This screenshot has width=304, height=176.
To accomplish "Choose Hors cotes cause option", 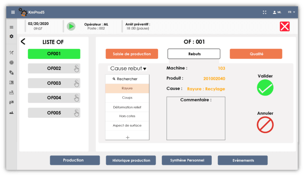I will coord(127,116).
